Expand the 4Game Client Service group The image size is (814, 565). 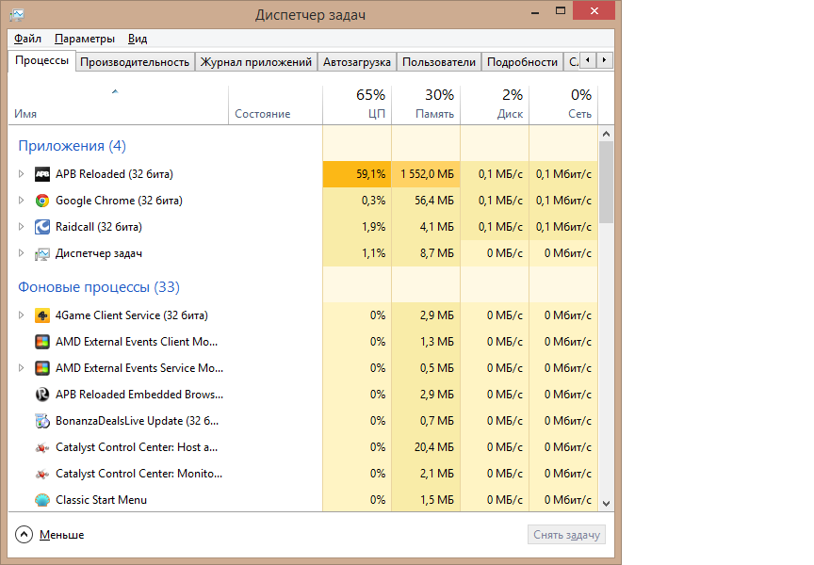click(x=21, y=315)
